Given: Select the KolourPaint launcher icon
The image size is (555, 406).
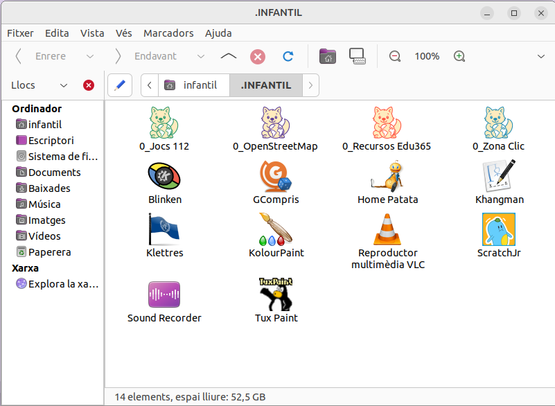Looking at the screenshot, I should (276, 230).
